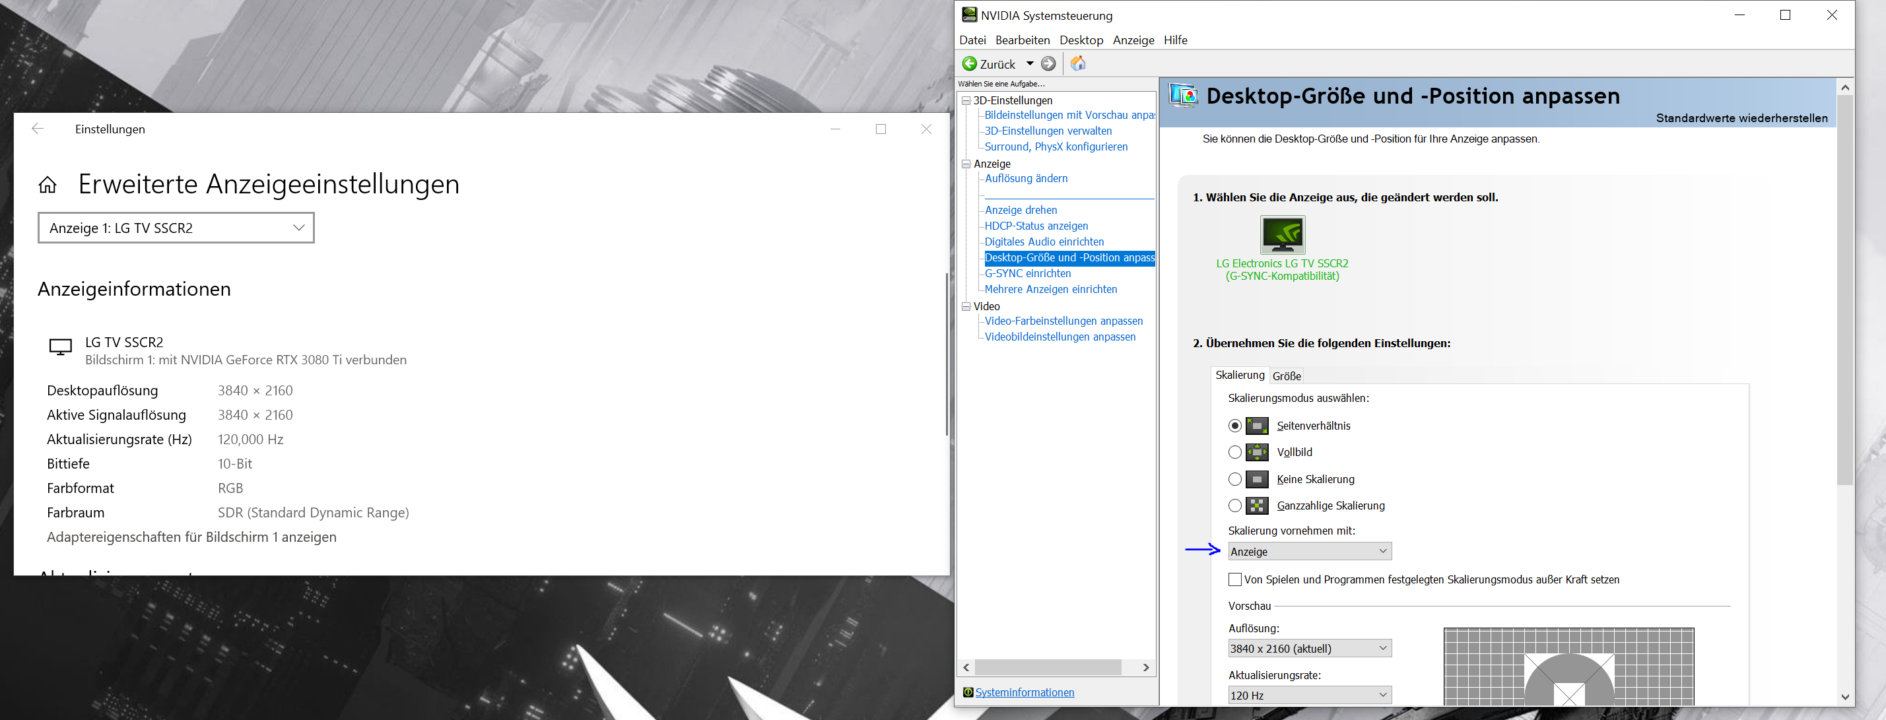
Task: Click the green Zurück back arrow icon
Action: point(969,63)
